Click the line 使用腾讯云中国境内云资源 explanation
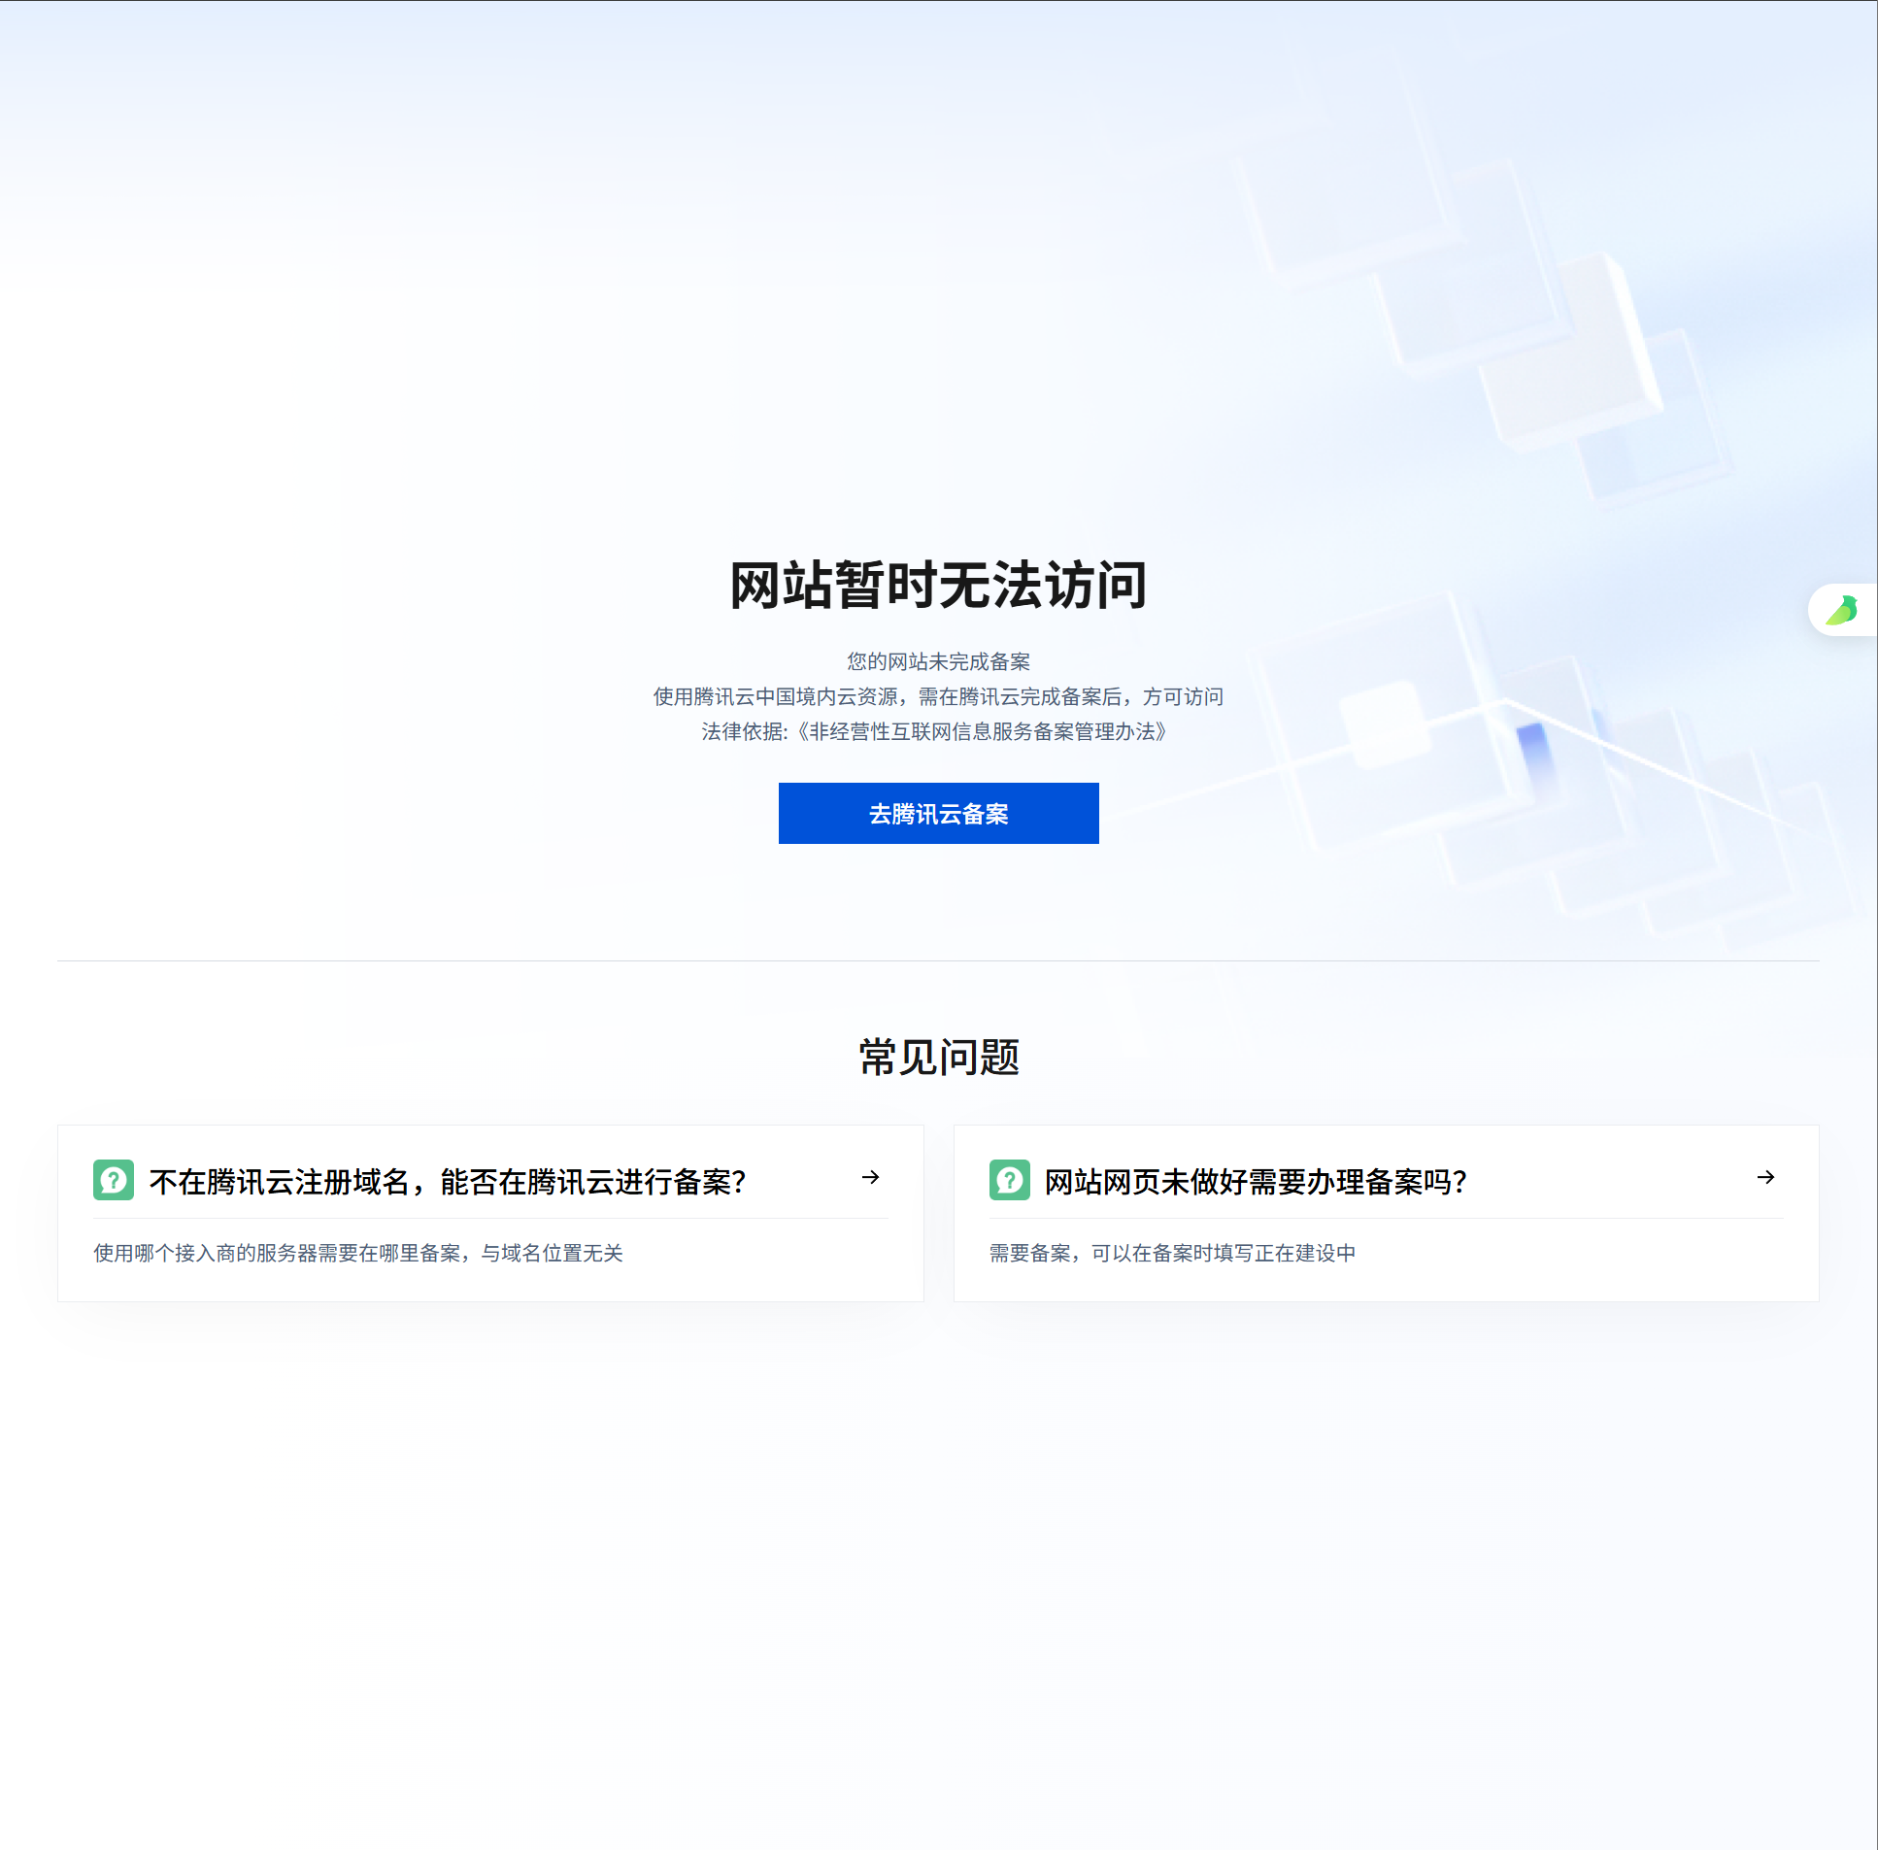Image resolution: width=1878 pixels, height=1850 pixels. 938,696
